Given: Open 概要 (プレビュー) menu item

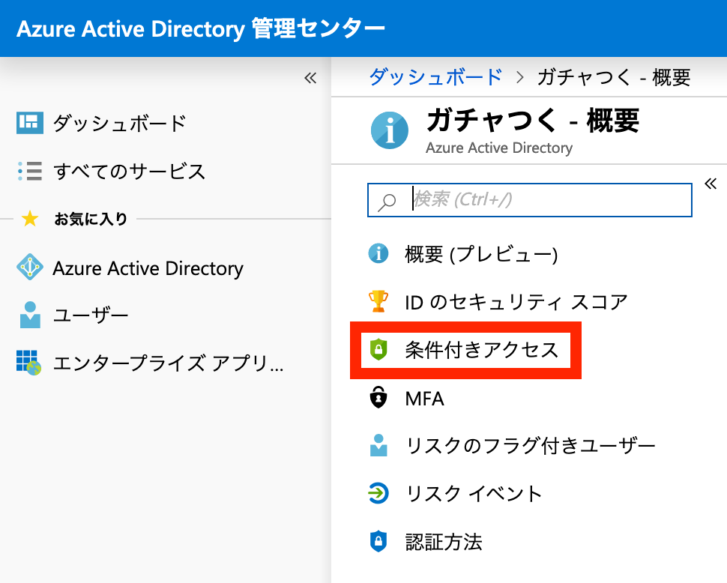Looking at the screenshot, I should [481, 253].
